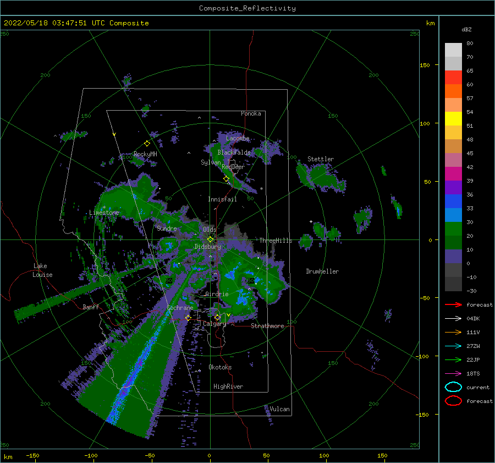Click the Composite_Reflectivity title text
The height and width of the screenshot is (463, 495).
click(248, 8)
